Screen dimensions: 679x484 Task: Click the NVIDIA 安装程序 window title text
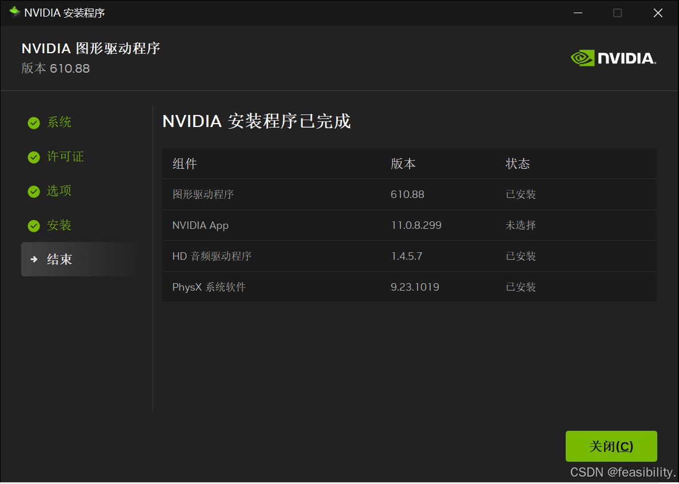coord(65,13)
